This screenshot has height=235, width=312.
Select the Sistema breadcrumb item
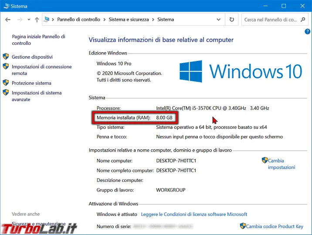[166, 20]
